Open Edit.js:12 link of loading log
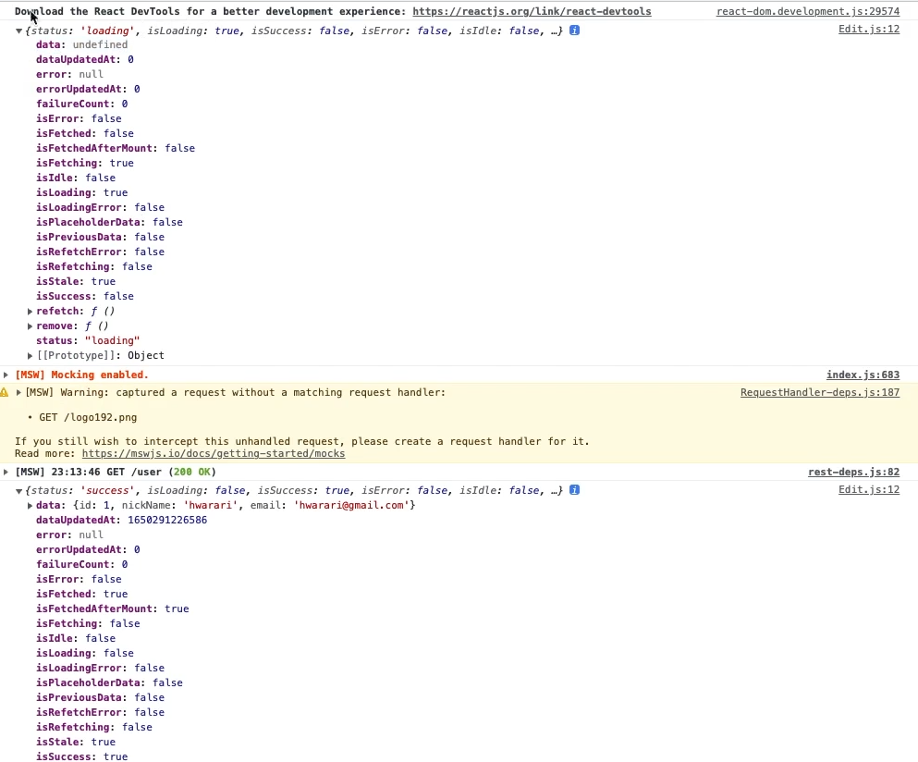The height and width of the screenshot is (762, 918). [869, 29]
